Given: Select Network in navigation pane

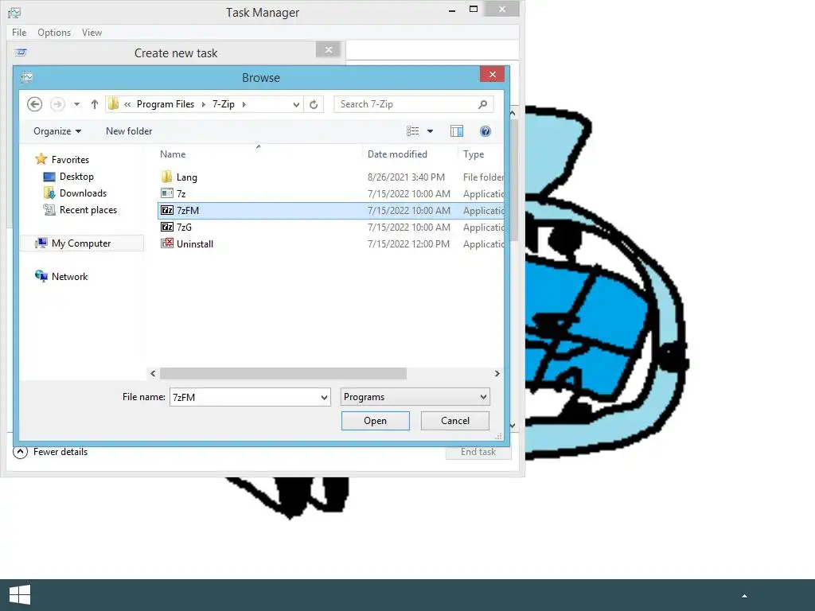Looking at the screenshot, I should [x=61, y=276].
